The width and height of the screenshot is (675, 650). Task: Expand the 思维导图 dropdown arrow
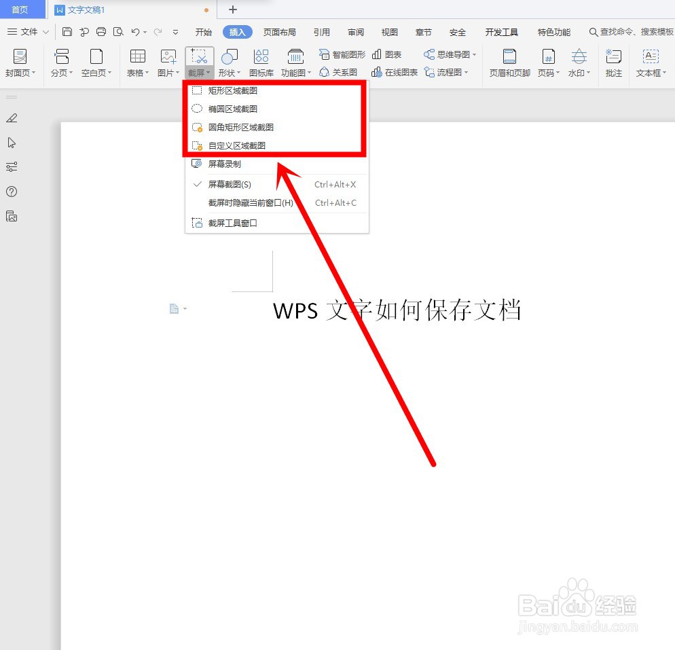pyautogui.click(x=475, y=54)
